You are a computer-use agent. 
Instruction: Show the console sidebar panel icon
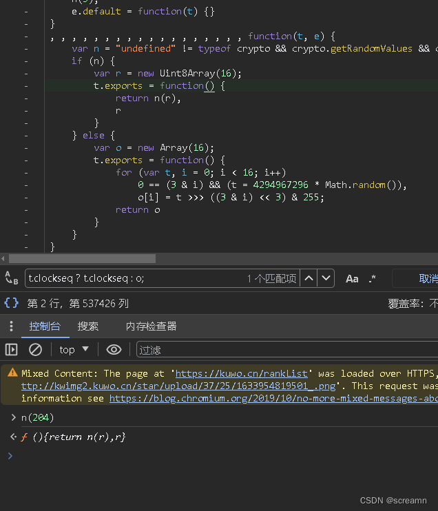[12, 350]
